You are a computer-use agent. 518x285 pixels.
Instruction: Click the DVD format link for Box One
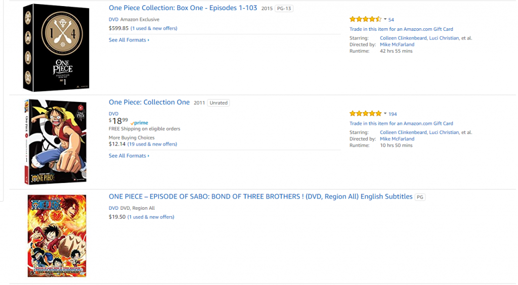[113, 20]
